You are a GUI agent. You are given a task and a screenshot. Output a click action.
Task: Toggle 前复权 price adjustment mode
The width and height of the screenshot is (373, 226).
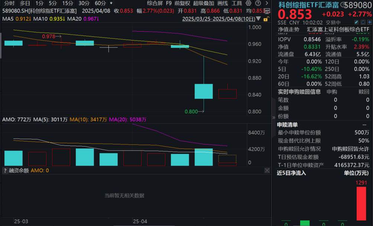[x=183, y=3]
